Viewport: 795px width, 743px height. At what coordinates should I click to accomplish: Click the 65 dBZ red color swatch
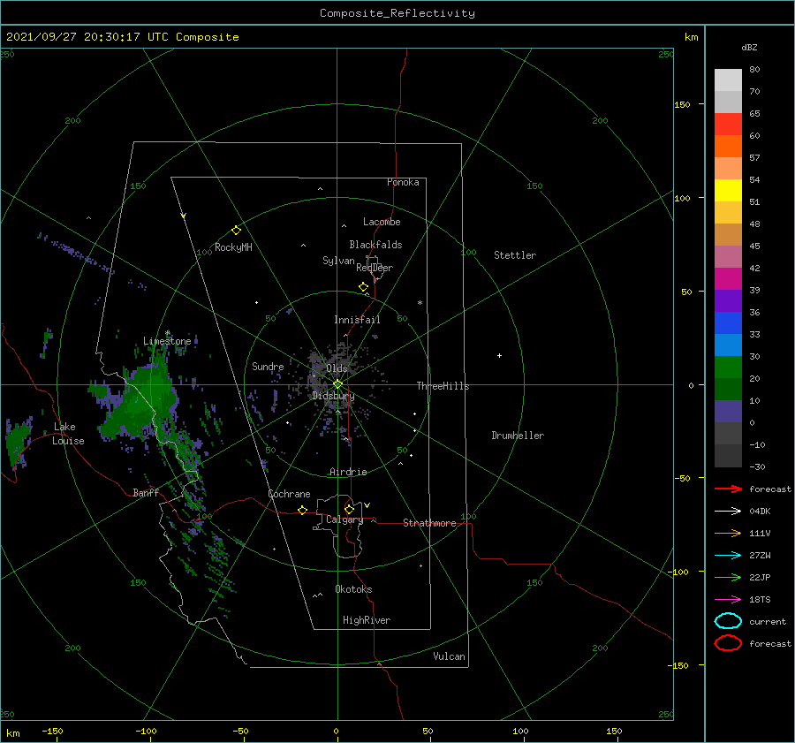[728, 125]
